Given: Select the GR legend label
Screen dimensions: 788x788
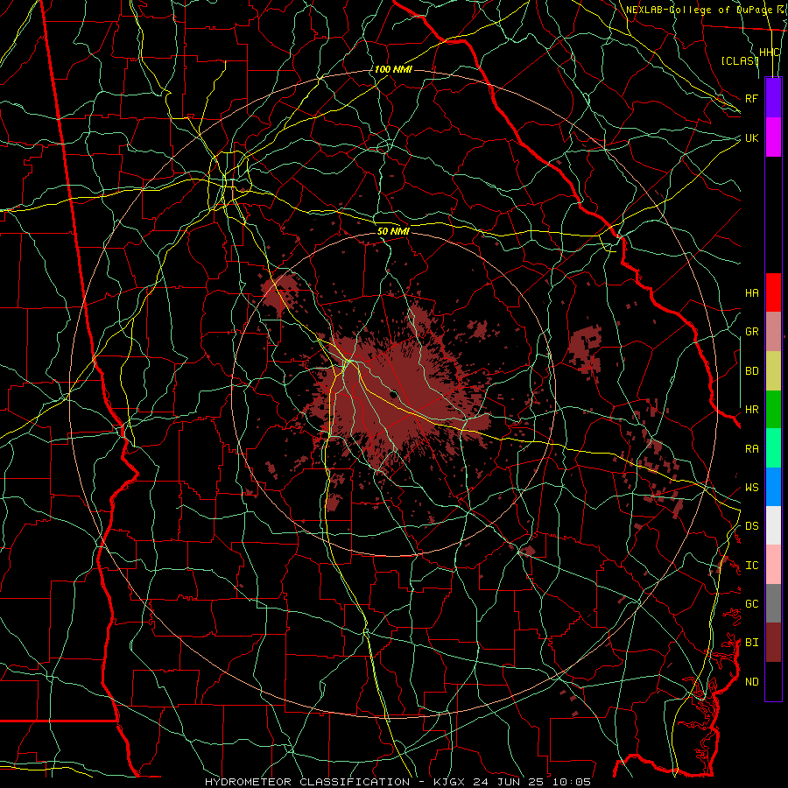Looking at the screenshot, I should (x=751, y=332).
